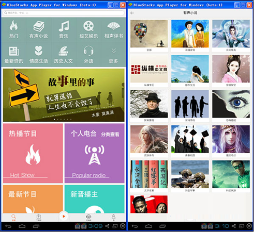
Task: Open the 音乐 music note category
Action: 64,29
